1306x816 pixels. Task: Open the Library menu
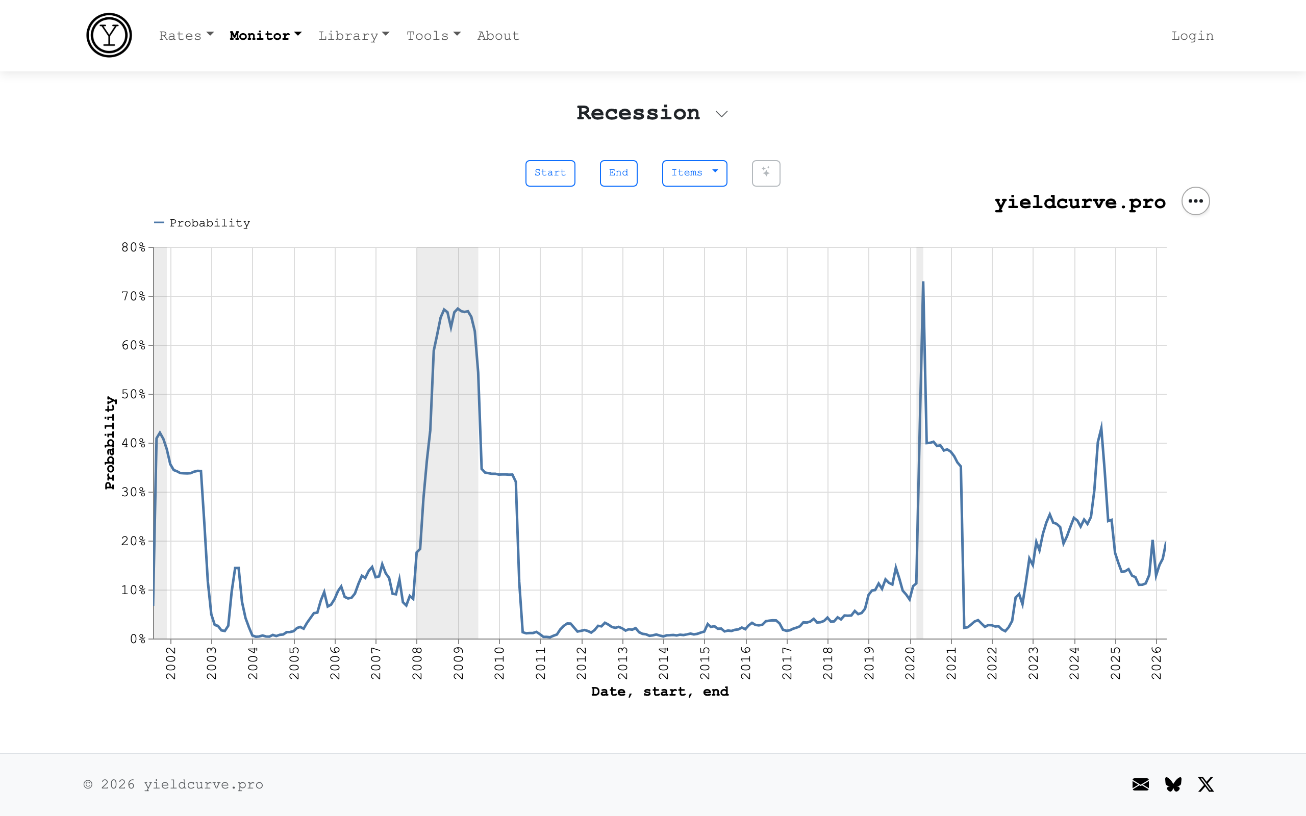(354, 36)
